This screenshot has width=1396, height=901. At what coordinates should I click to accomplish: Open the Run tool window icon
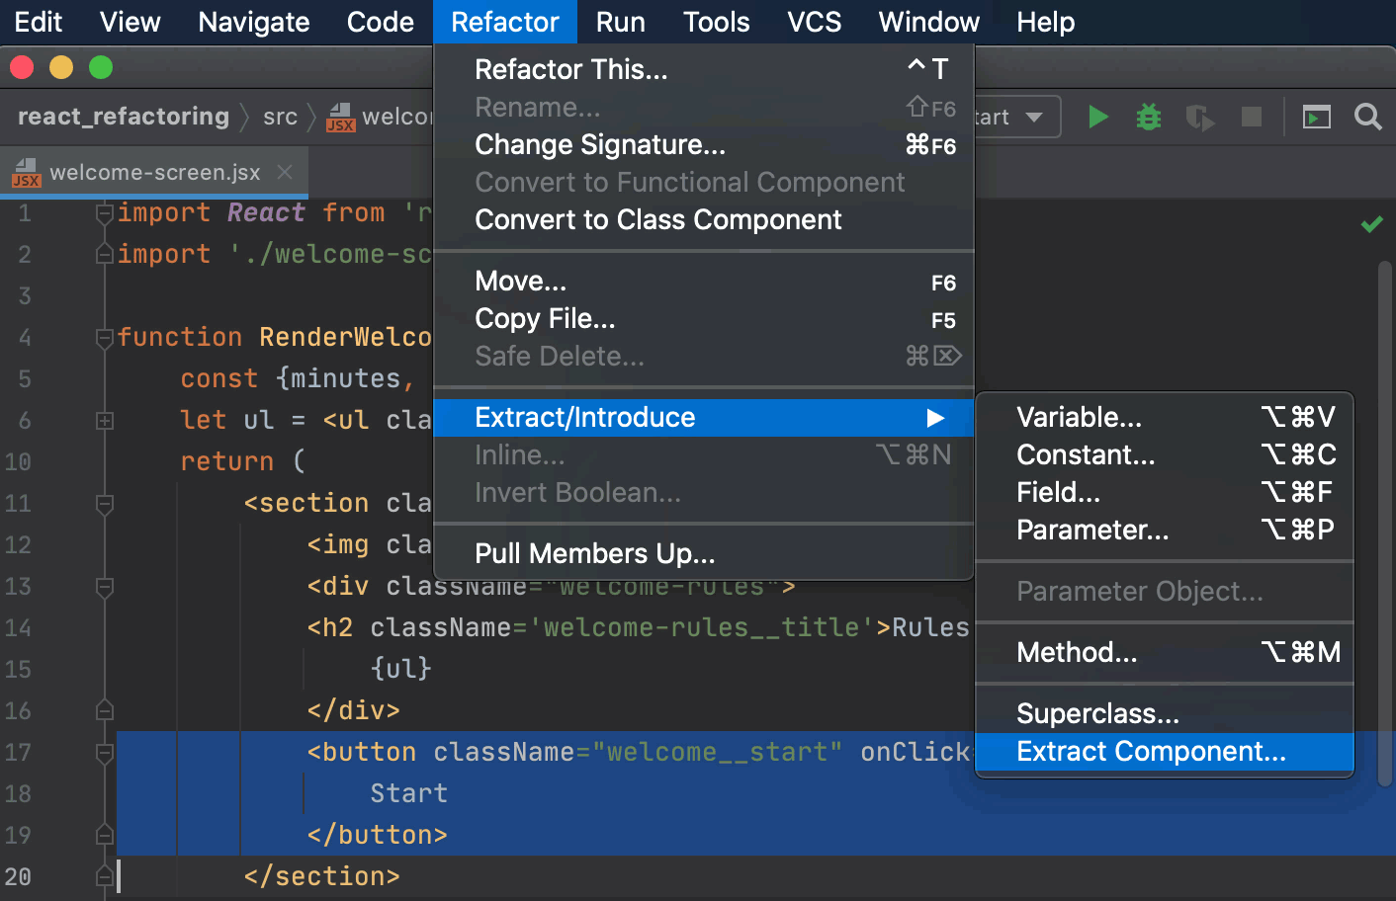pyautogui.click(x=1316, y=117)
